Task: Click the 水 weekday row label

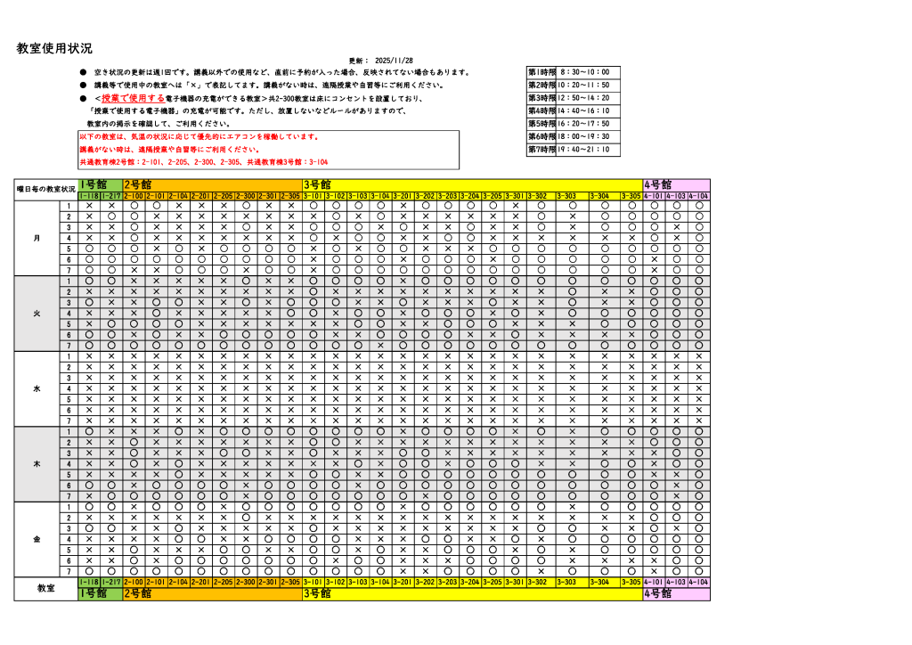Action: tap(37, 389)
